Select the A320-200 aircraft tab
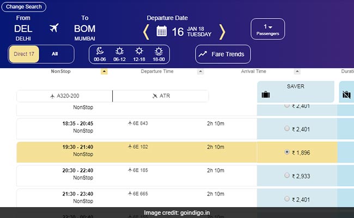Viewport: 354px width, 218px height. [65, 96]
